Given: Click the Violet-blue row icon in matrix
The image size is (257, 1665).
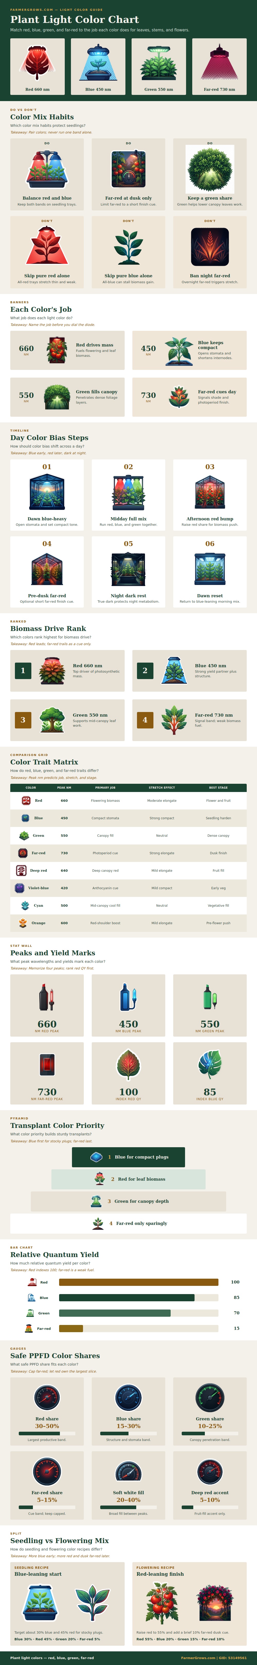Looking at the screenshot, I should (19, 888).
